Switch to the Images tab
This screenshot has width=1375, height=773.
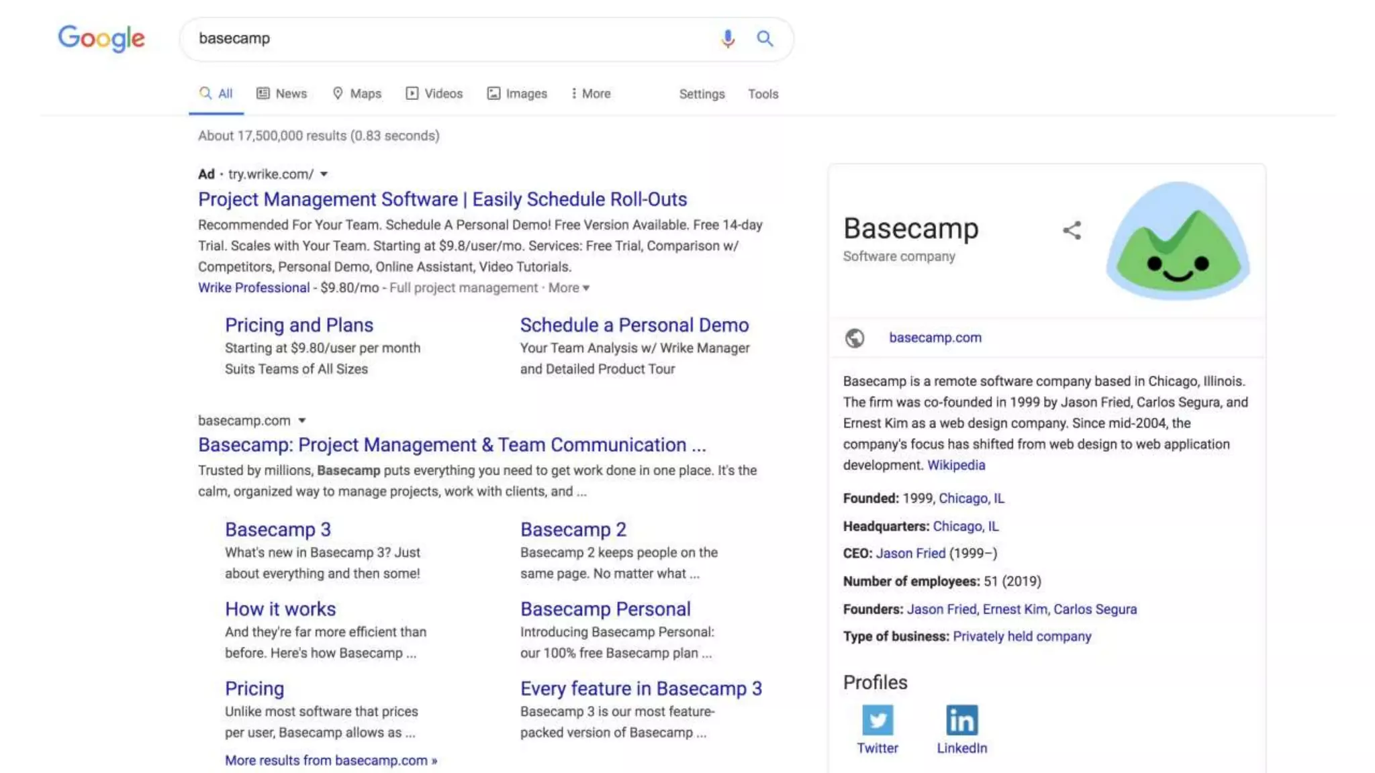517,94
